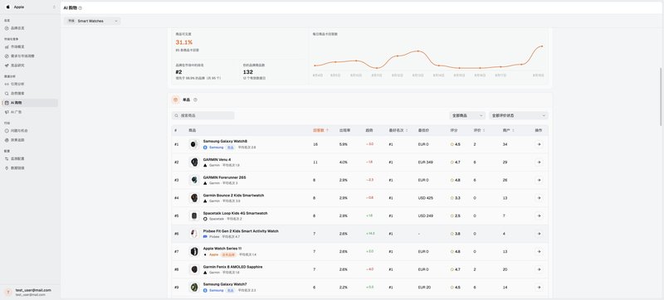Click the Samsung brand link under Galaxy Watch8
Viewport: 664px width, 300px height.
(216, 148)
